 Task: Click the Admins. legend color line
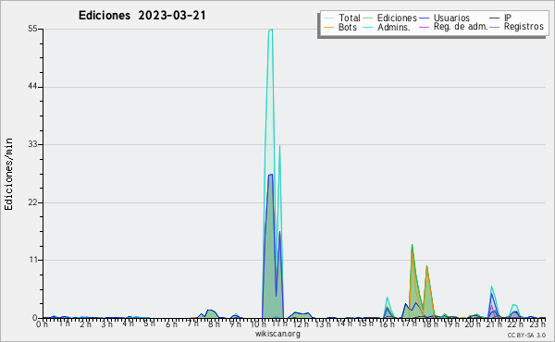click(368, 27)
